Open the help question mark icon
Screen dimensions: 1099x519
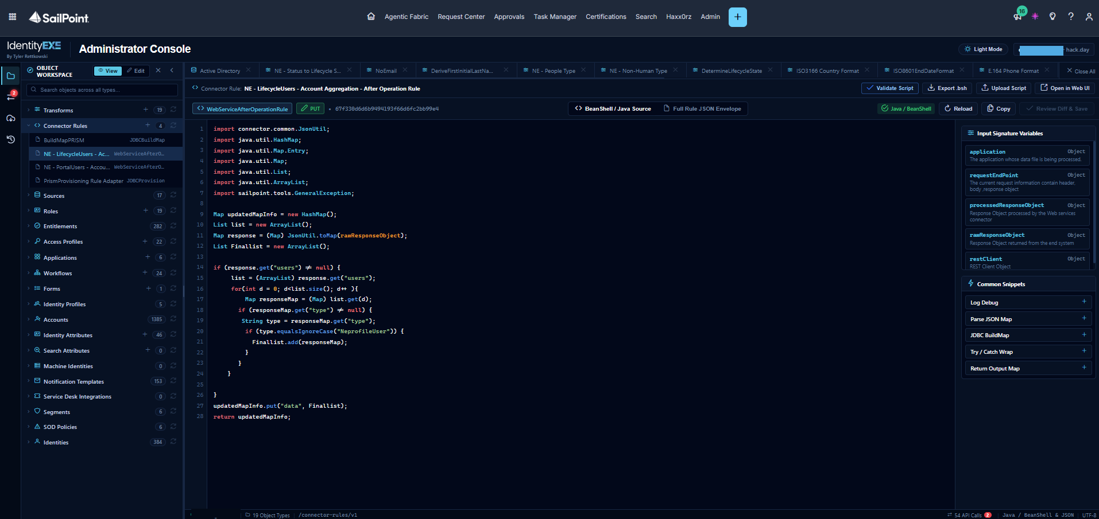1071,17
